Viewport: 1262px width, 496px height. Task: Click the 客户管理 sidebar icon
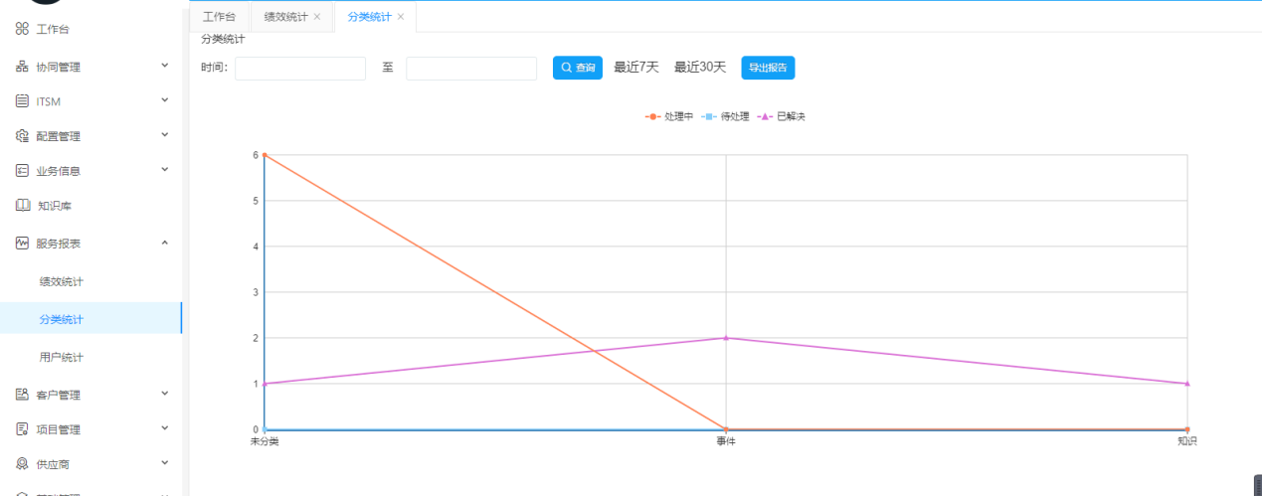22,395
